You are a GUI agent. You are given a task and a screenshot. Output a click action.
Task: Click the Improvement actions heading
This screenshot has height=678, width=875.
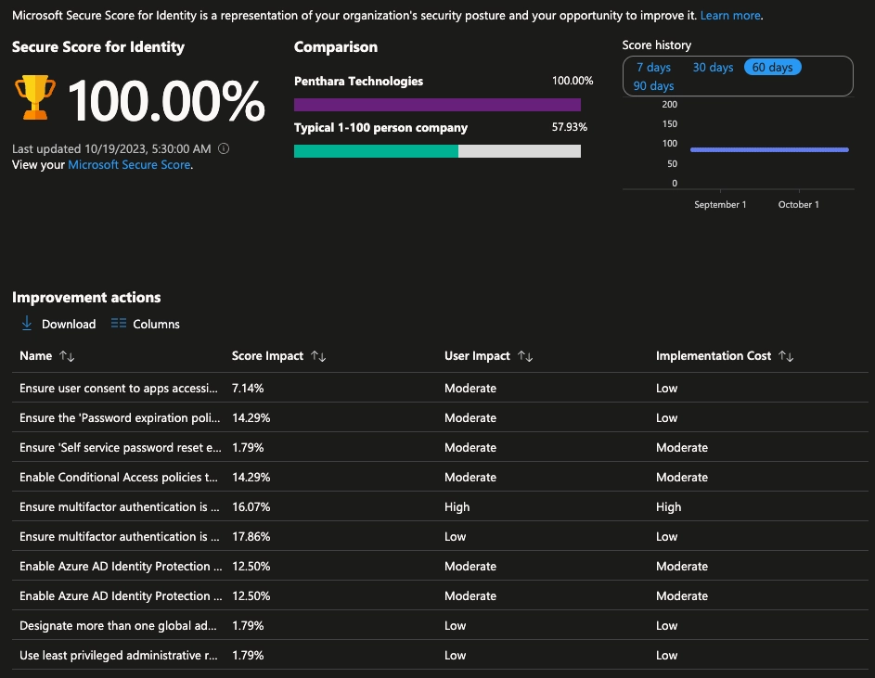(86, 298)
